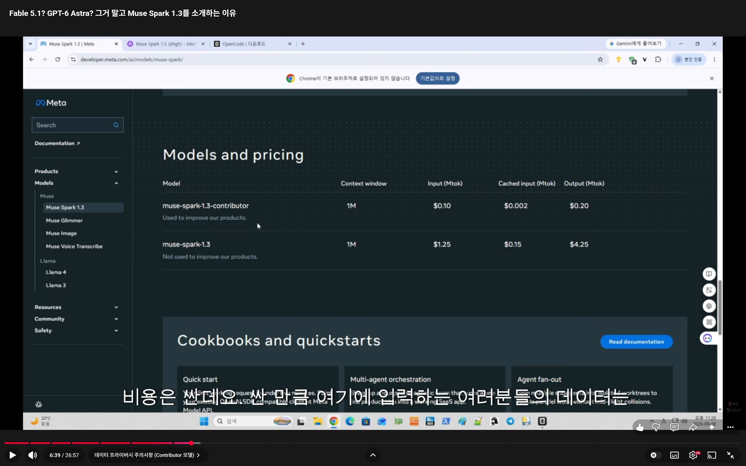This screenshot has height=466, width=746.
Task: Open the Windows Start menu icon
Action: [x=204, y=421]
